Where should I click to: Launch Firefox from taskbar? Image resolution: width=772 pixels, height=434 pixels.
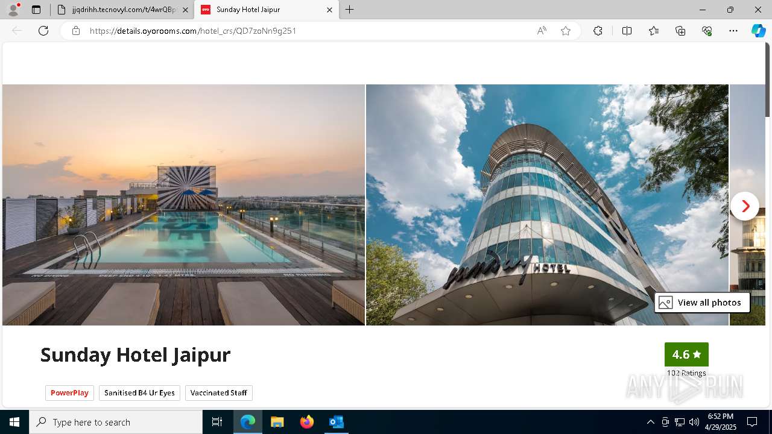pyautogui.click(x=307, y=422)
